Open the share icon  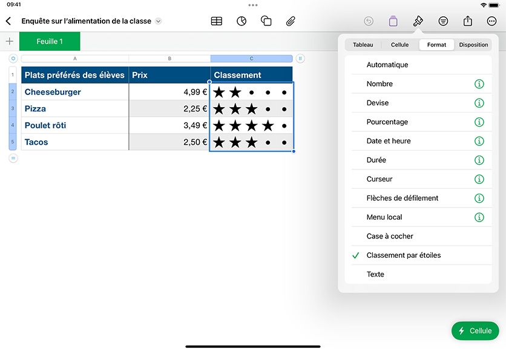[x=468, y=21]
